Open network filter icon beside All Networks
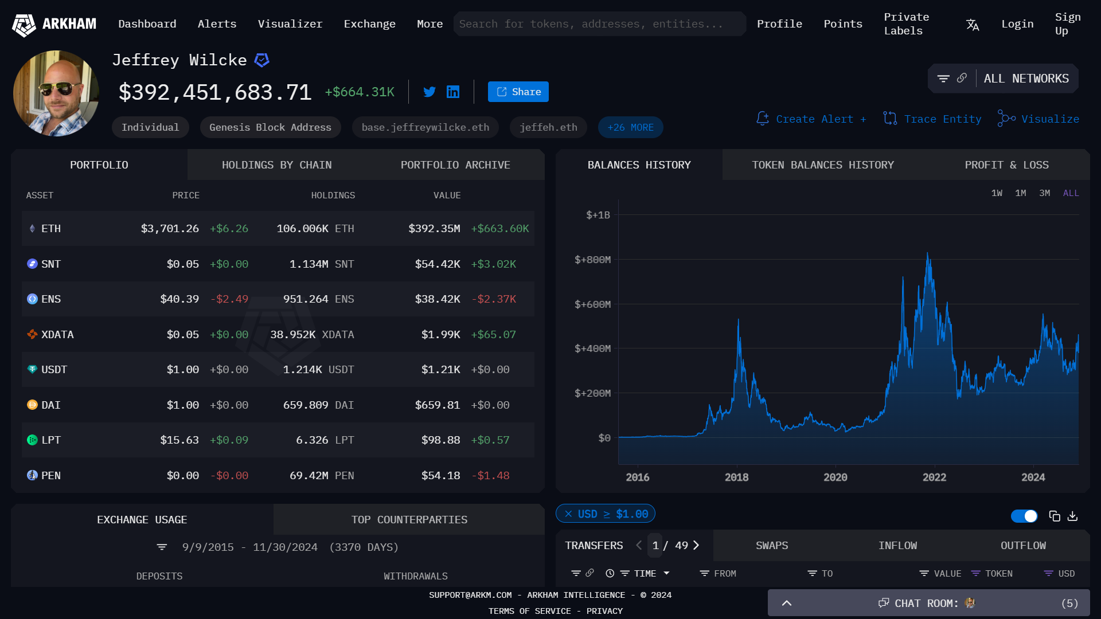The image size is (1101, 619). [943, 79]
